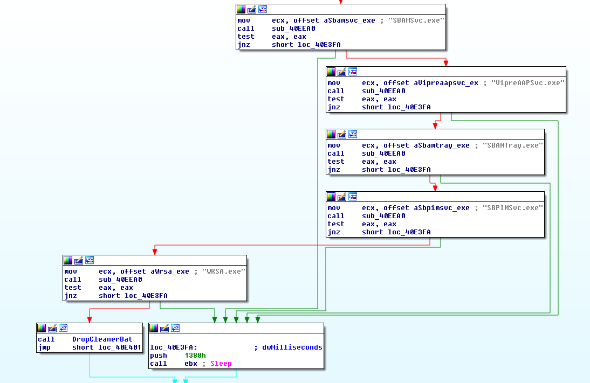Viewport: 590px width, 383px height.
Task: Click jnz short loc_40E3FA in SBPIMSvc.exe block
Action: (379, 232)
